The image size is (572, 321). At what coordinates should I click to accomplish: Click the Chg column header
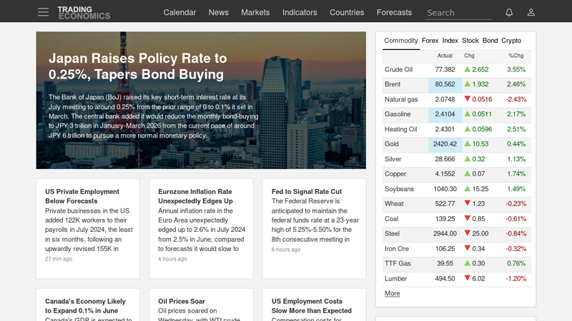click(x=469, y=56)
